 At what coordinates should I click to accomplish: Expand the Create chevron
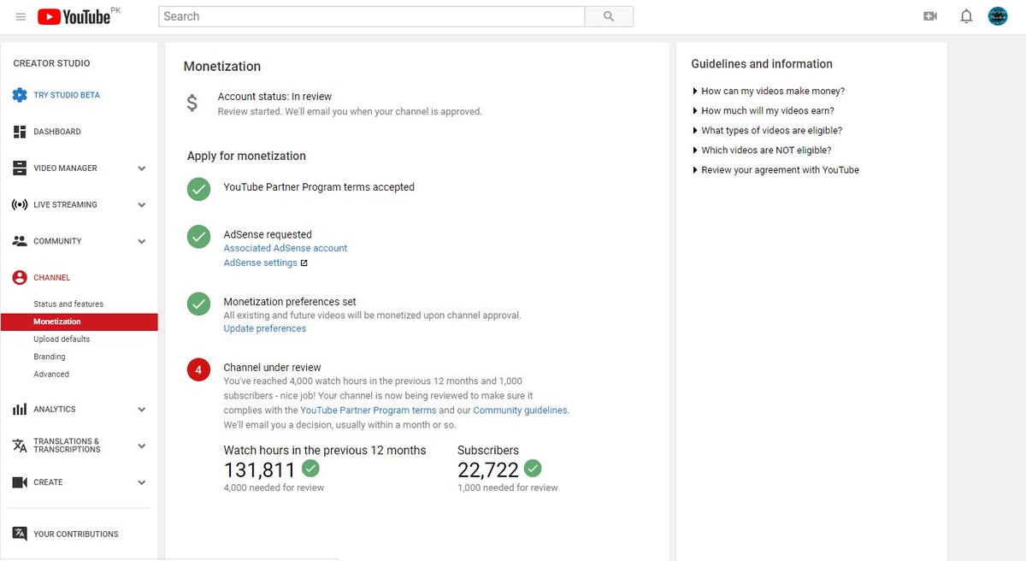click(x=142, y=482)
